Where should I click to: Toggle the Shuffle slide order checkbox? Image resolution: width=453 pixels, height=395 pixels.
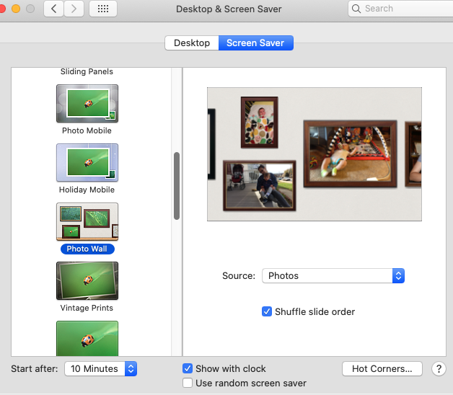pyautogui.click(x=267, y=311)
